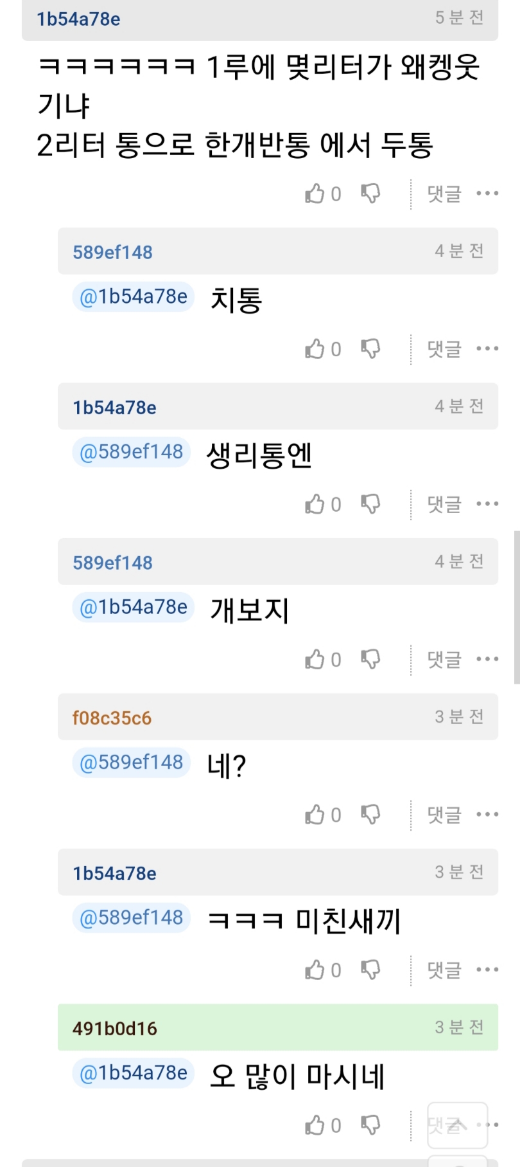Thumbs down the '치통' reply
The width and height of the screenshot is (520, 1167).
click(370, 349)
